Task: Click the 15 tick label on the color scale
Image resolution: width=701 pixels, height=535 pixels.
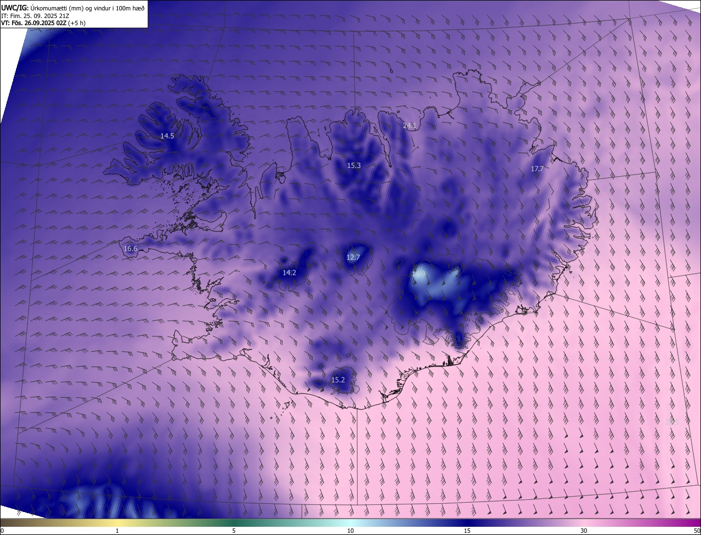Action: pos(467,531)
